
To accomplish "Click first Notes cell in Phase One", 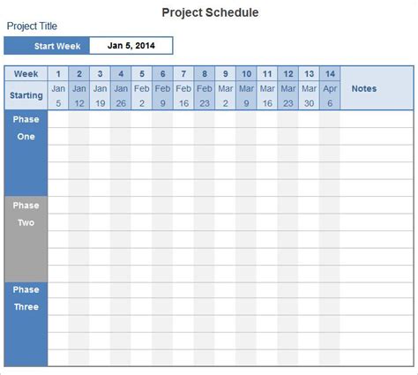I will tap(377, 119).
